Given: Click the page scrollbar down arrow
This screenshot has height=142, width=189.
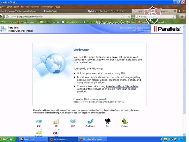Looking at the screenshot, I should coord(184,135).
